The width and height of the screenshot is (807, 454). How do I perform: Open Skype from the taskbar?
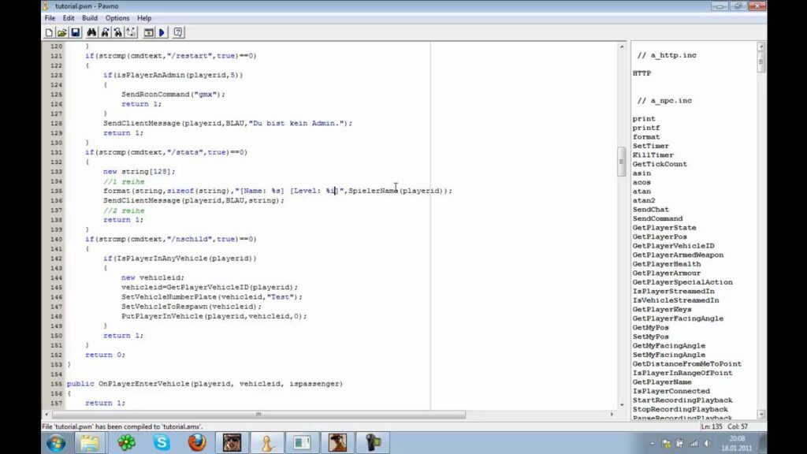coord(162,442)
